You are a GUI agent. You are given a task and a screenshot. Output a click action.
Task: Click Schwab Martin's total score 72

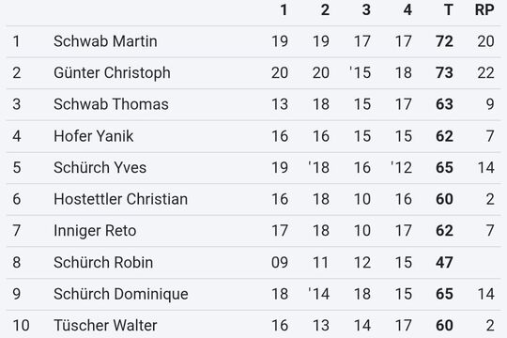pos(444,41)
